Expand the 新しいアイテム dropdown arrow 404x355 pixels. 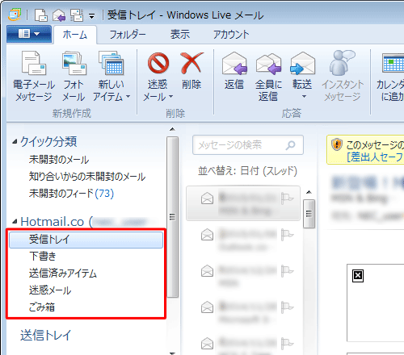coord(128,96)
